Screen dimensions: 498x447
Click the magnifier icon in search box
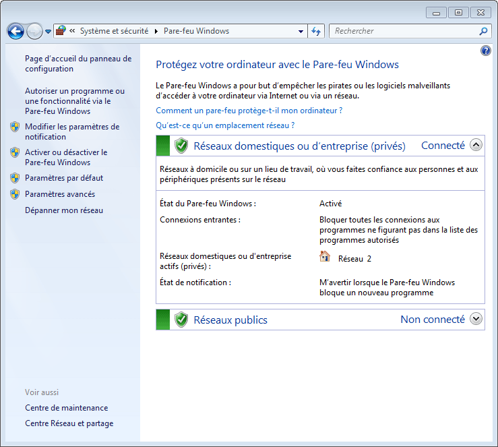tap(483, 31)
